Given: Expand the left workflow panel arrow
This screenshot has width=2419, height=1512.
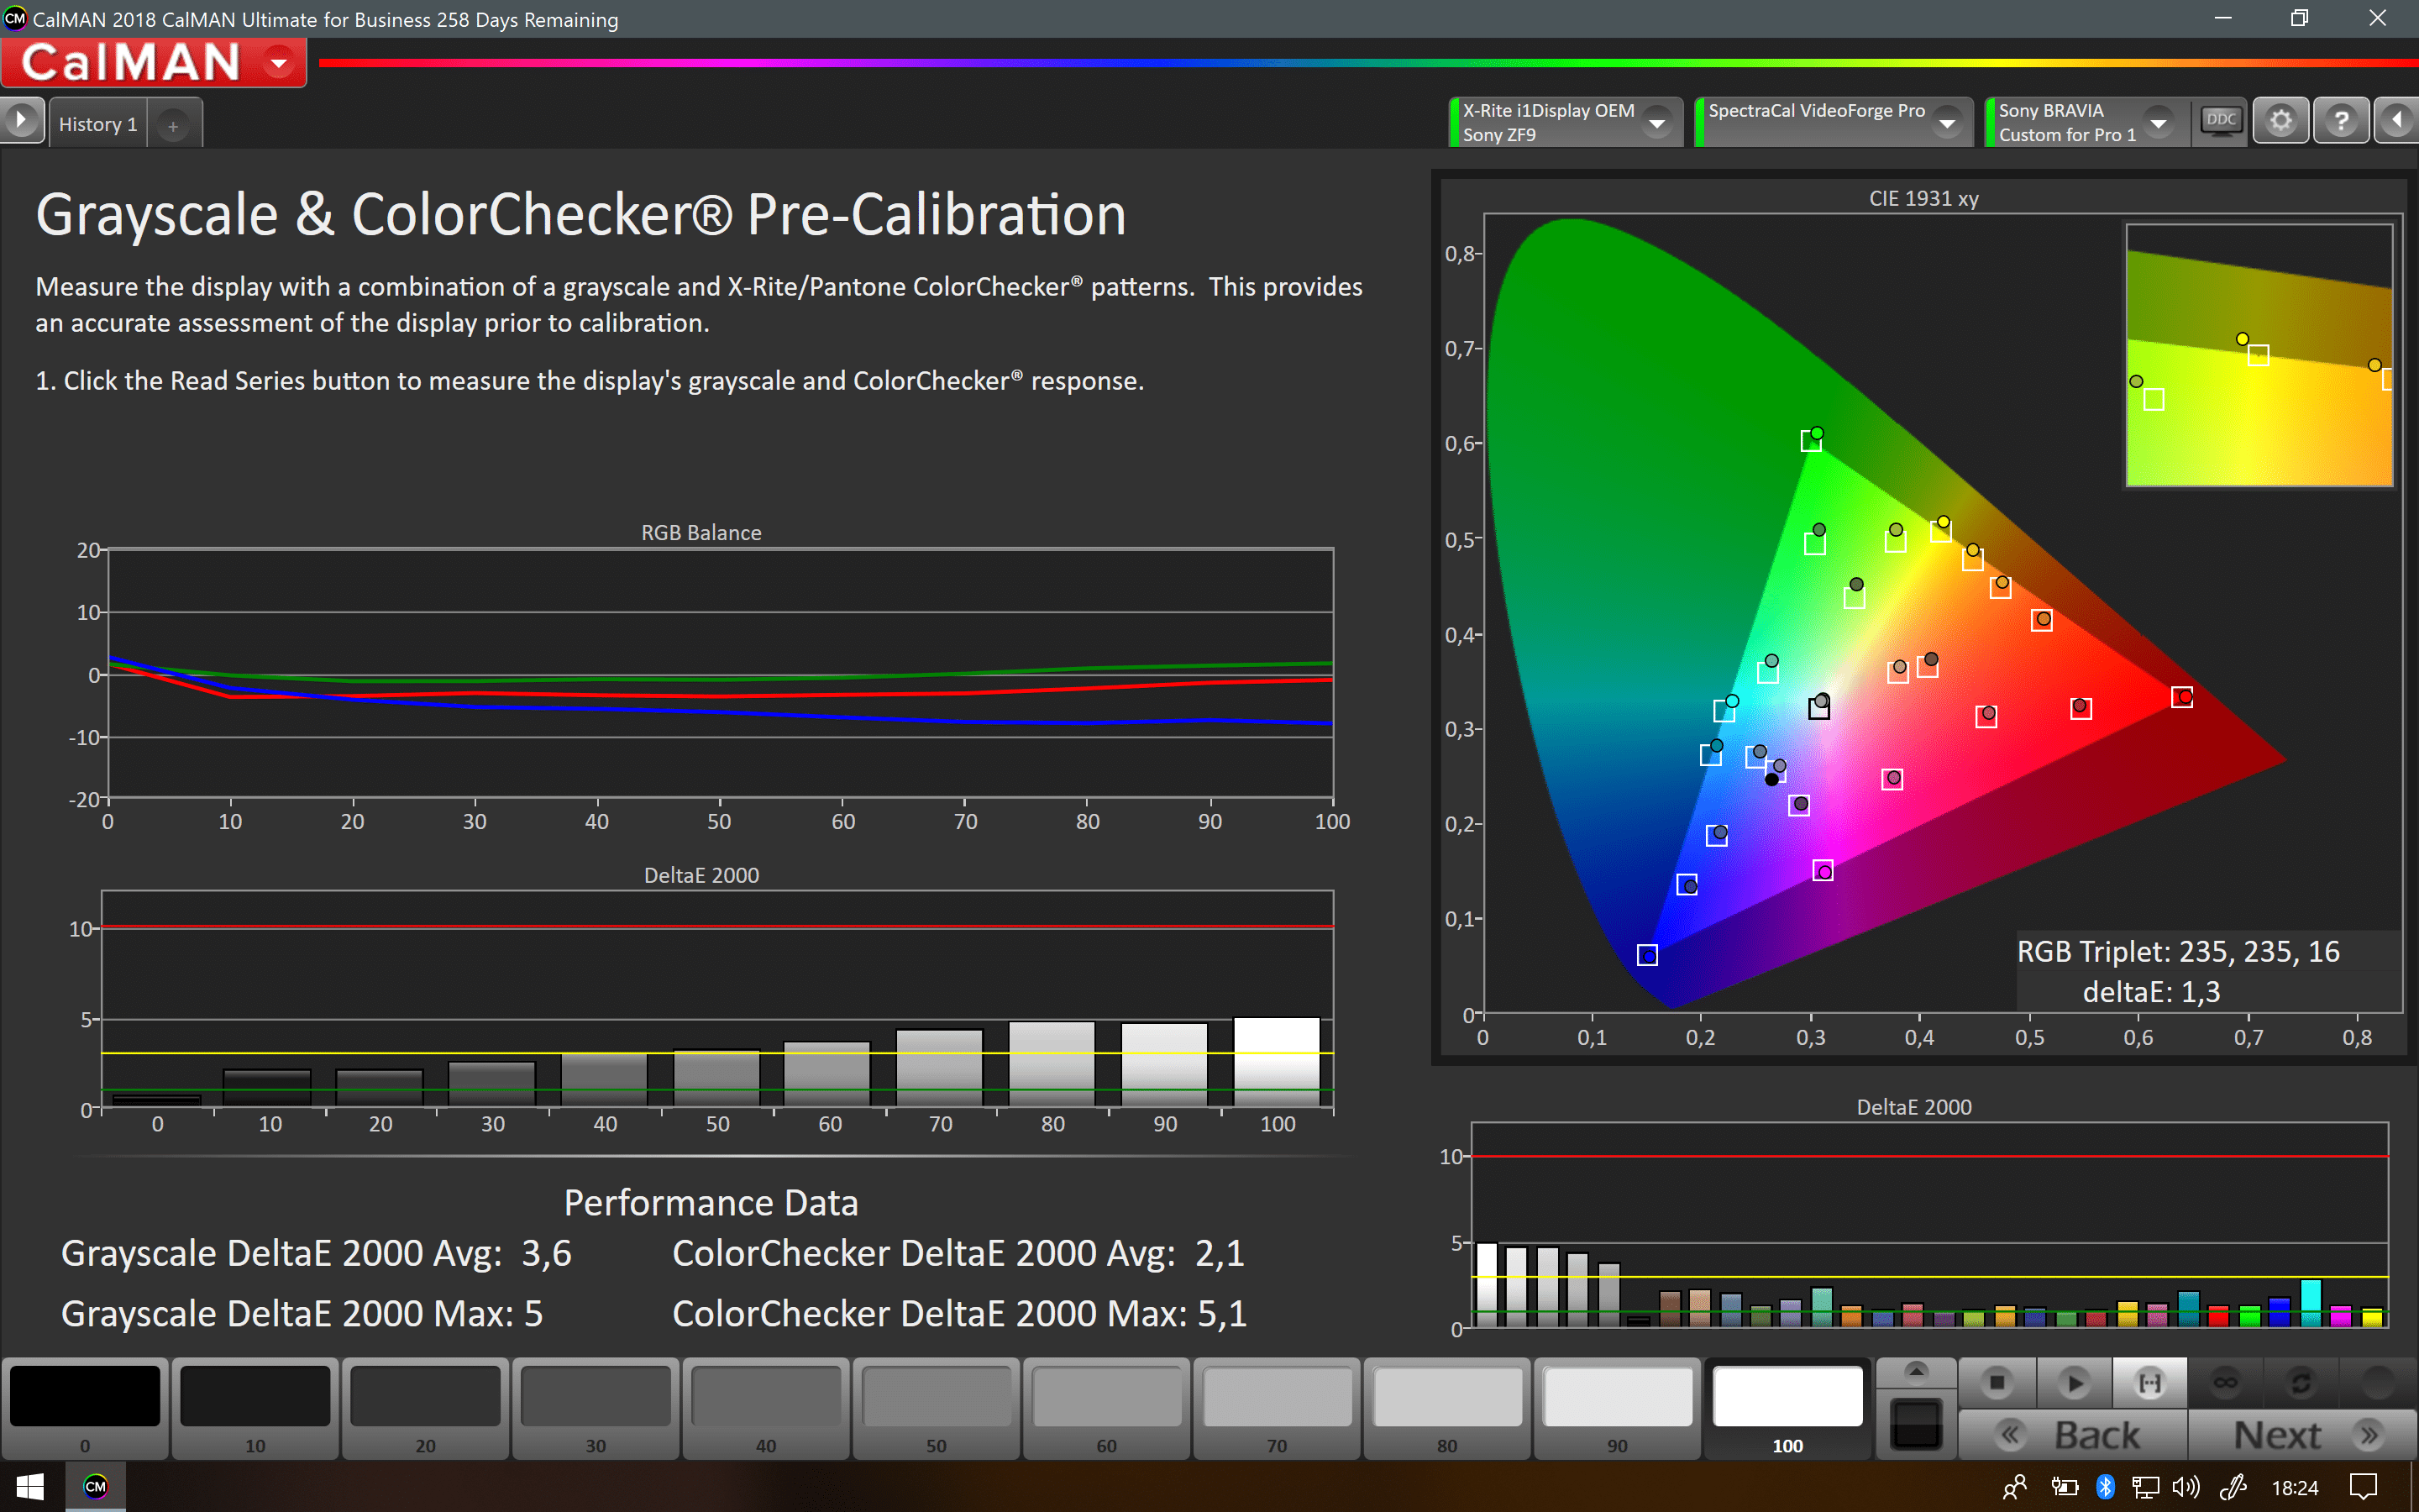Looking at the screenshot, I should click(21, 121).
